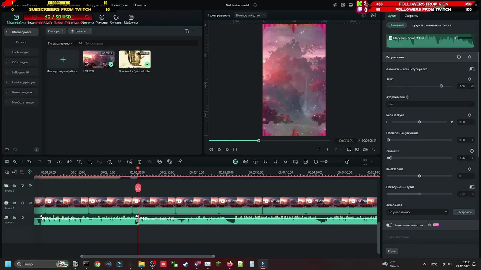
Task: Undo the last edit in timeline toolbar
Action: [29, 162]
